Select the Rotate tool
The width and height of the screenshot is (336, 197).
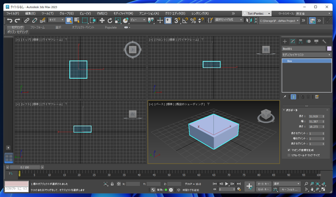pos(110,20)
